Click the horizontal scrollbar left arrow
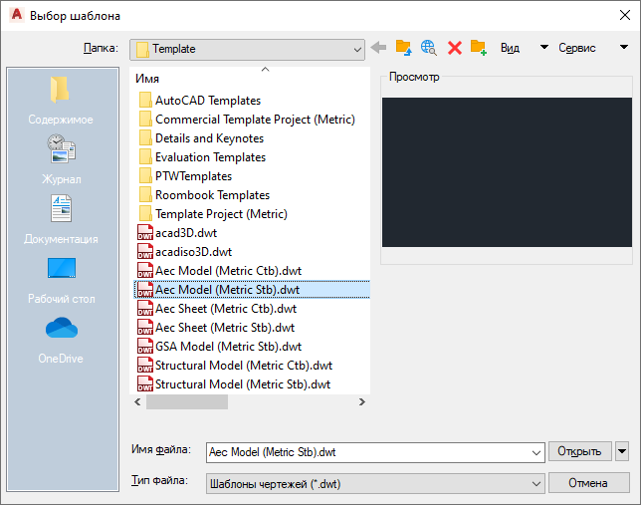This screenshot has width=641, height=505. (x=137, y=401)
